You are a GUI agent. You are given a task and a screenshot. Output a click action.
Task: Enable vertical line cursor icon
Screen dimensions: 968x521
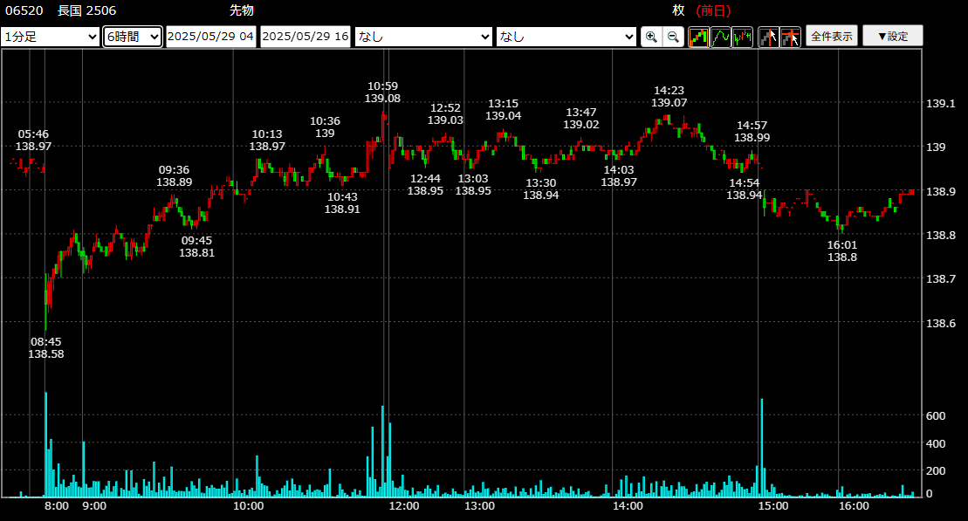coord(768,37)
